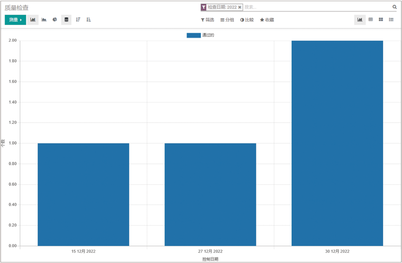Switch to pie chart mode
Image resolution: width=402 pixels, height=263 pixels.
point(55,20)
